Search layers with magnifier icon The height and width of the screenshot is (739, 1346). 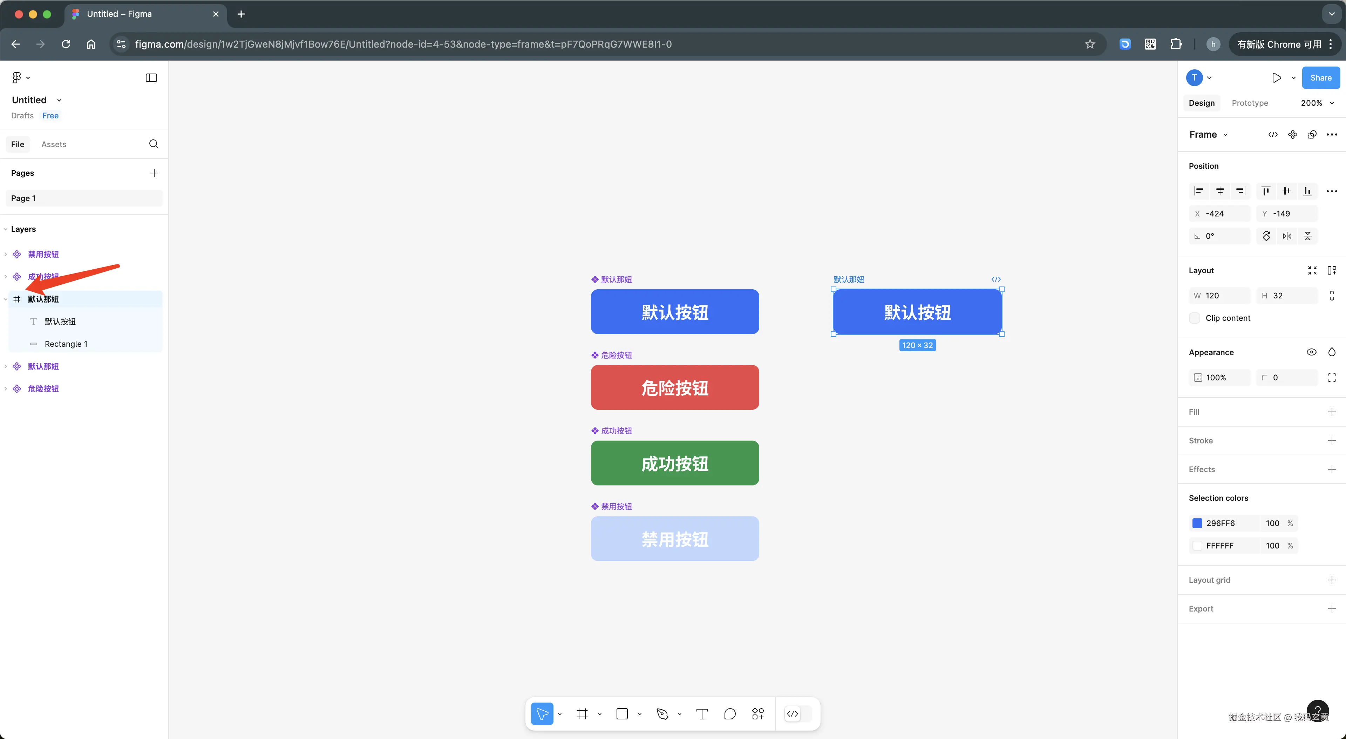(x=154, y=144)
